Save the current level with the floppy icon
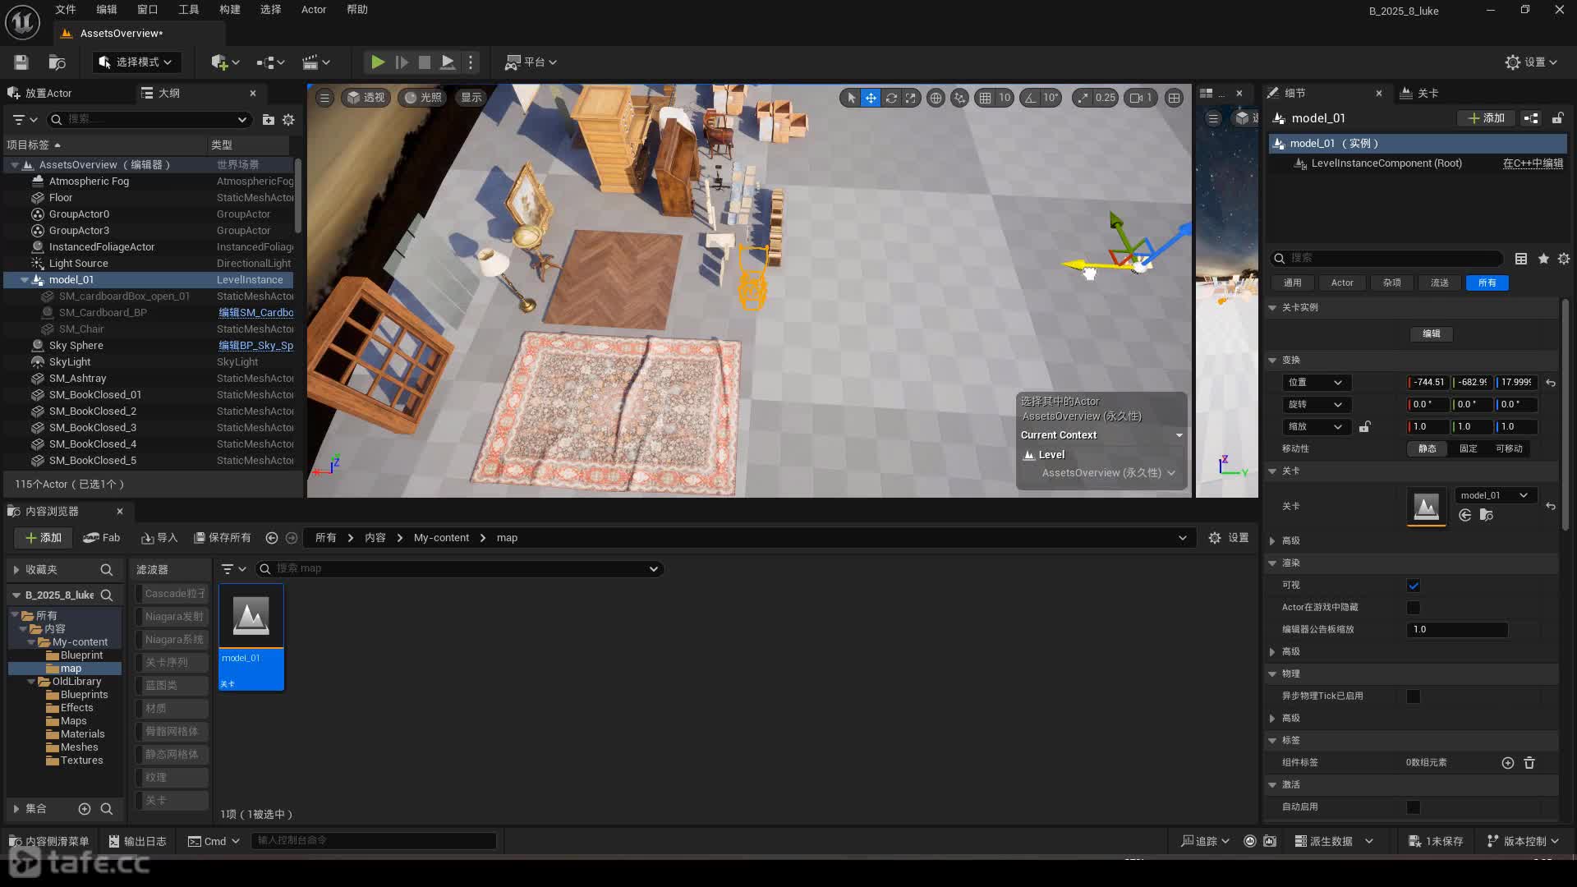This screenshot has height=887, width=1577. [21, 62]
